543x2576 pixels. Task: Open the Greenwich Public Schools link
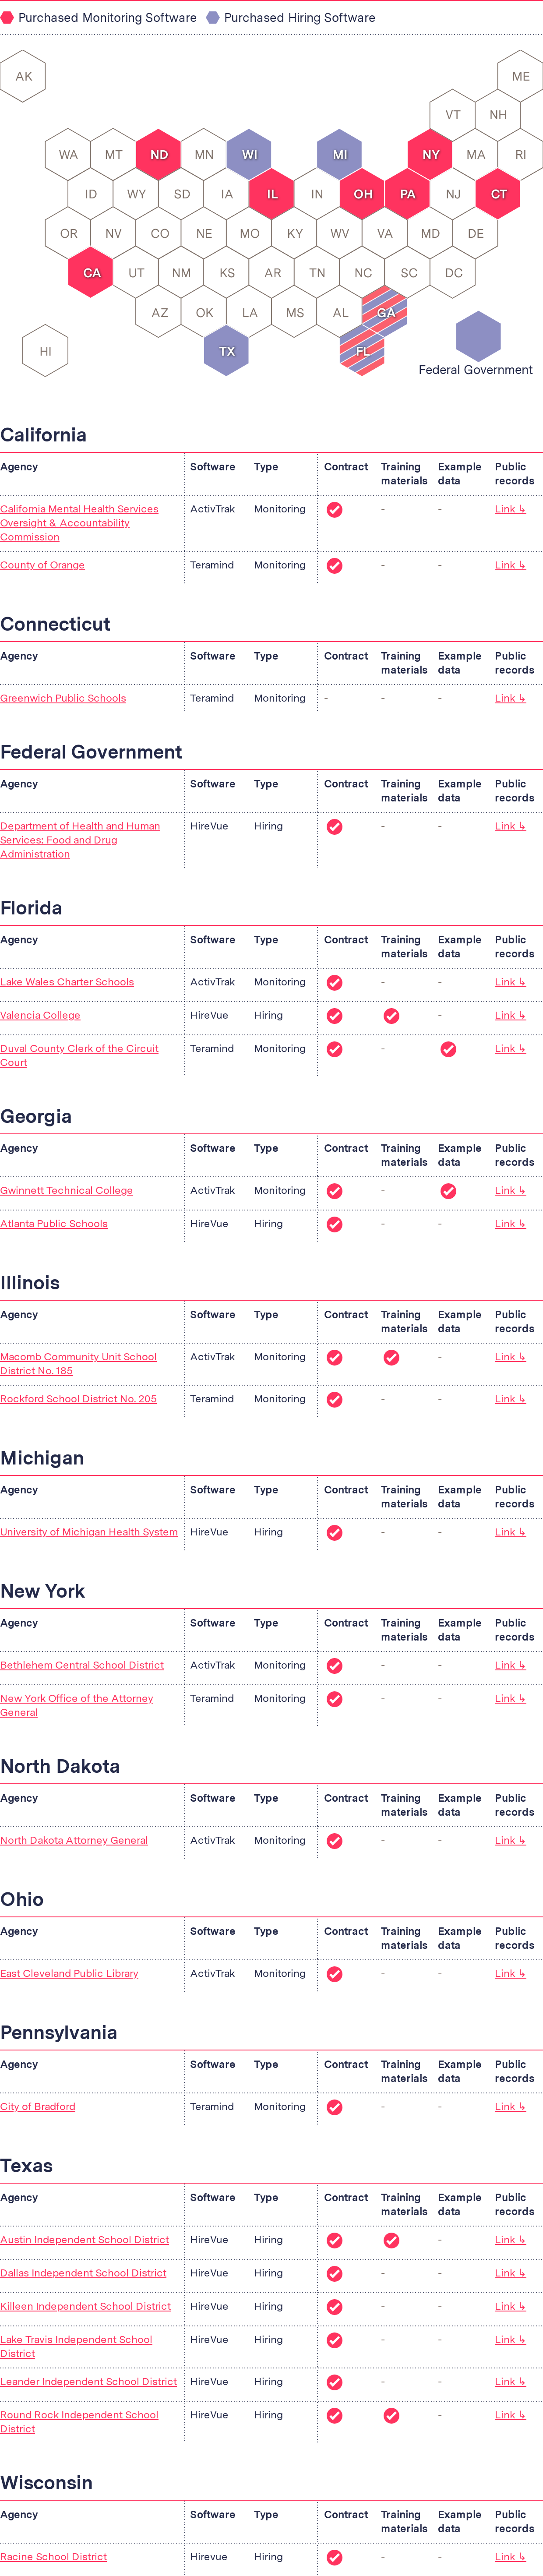[63, 698]
